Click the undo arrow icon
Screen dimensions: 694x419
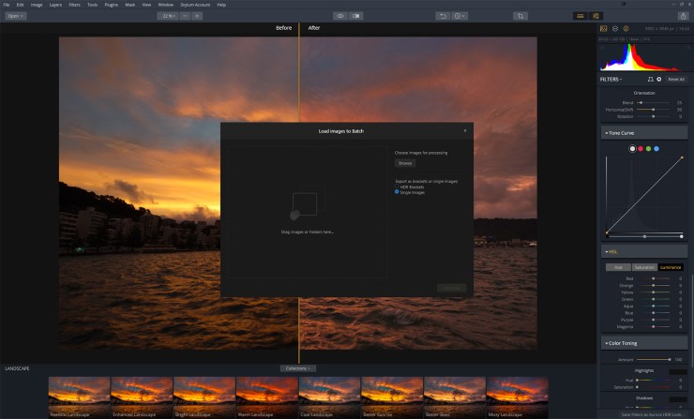(x=443, y=16)
